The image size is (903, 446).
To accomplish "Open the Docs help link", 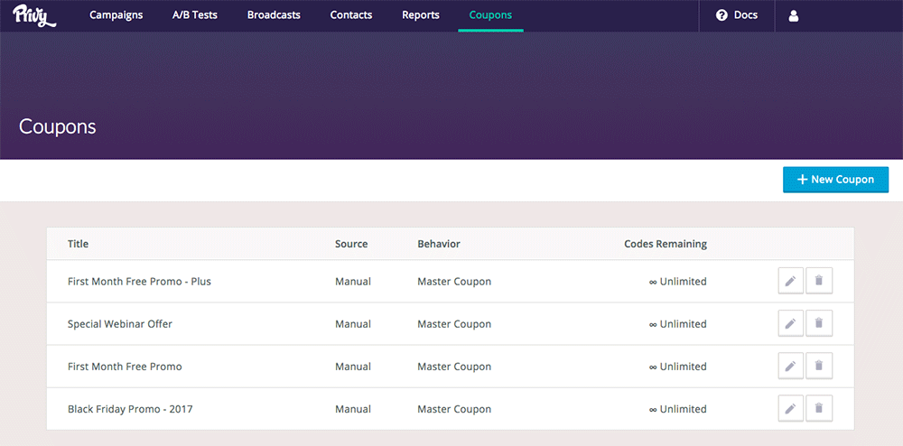I will click(736, 15).
